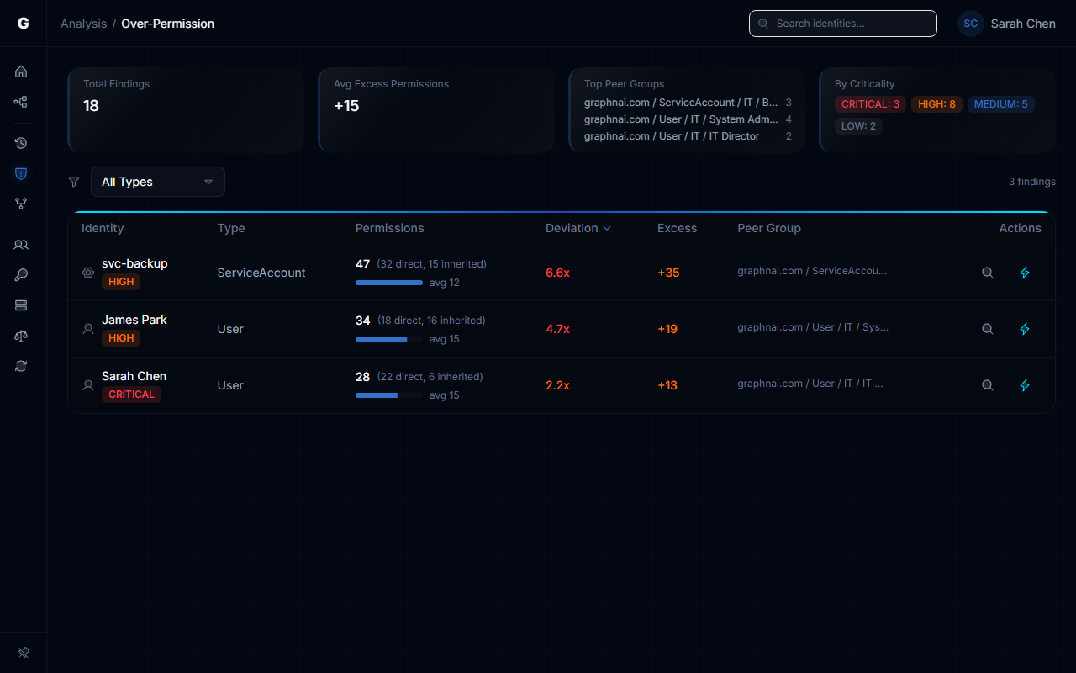The width and height of the screenshot is (1076, 673).
Task: Toggle the MEDIUM: 5 criticality filter
Action: pyautogui.click(x=1000, y=103)
